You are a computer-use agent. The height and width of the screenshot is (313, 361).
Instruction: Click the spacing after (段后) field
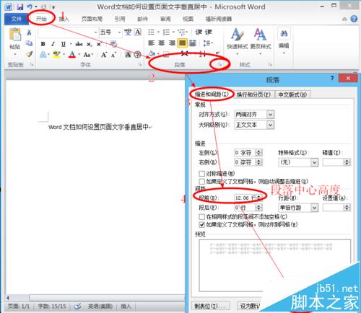click(245, 208)
